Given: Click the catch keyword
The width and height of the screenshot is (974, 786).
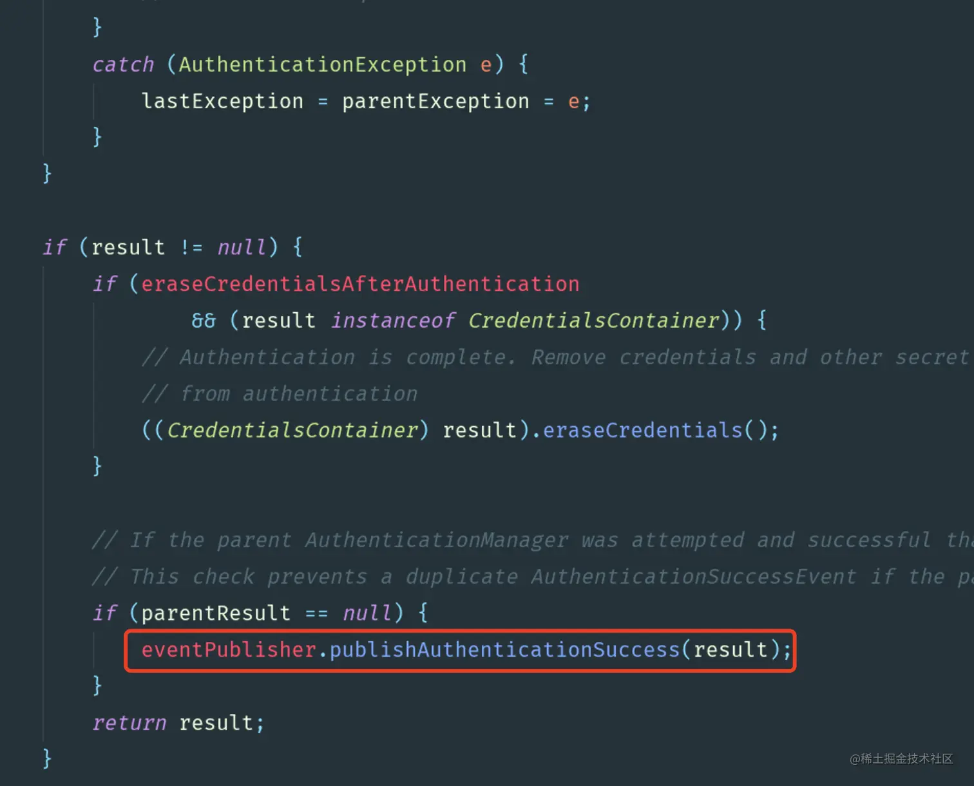Looking at the screenshot, I should click(123, 64).
